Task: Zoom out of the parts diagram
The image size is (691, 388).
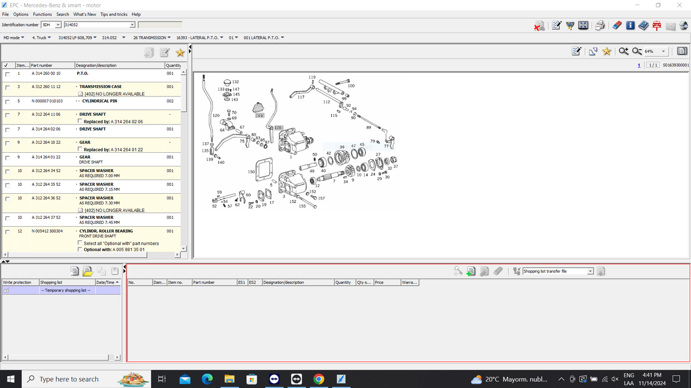Action: 636,51
